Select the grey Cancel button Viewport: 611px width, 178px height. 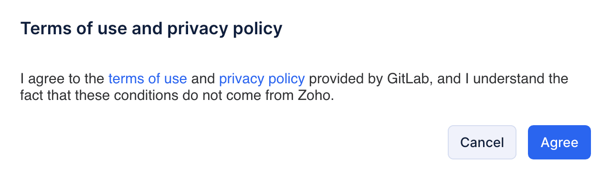click(482, 142)
